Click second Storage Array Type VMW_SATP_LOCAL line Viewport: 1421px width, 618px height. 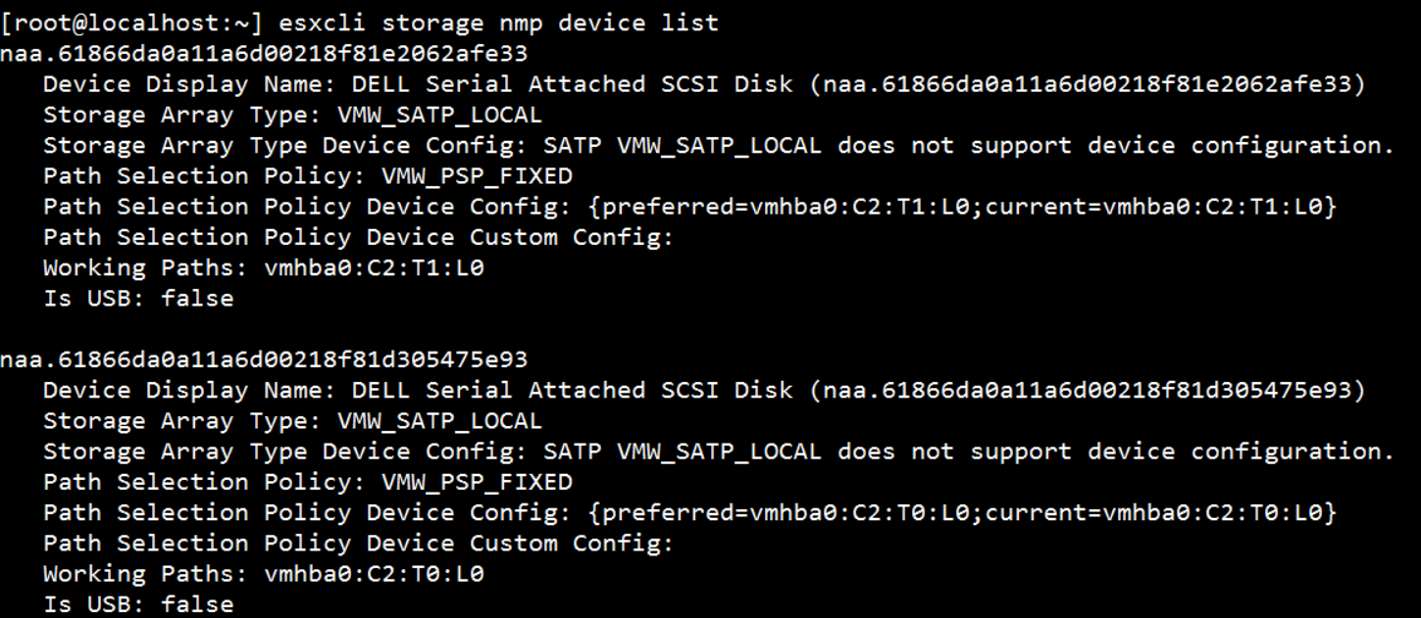click(x=292, y=421)
